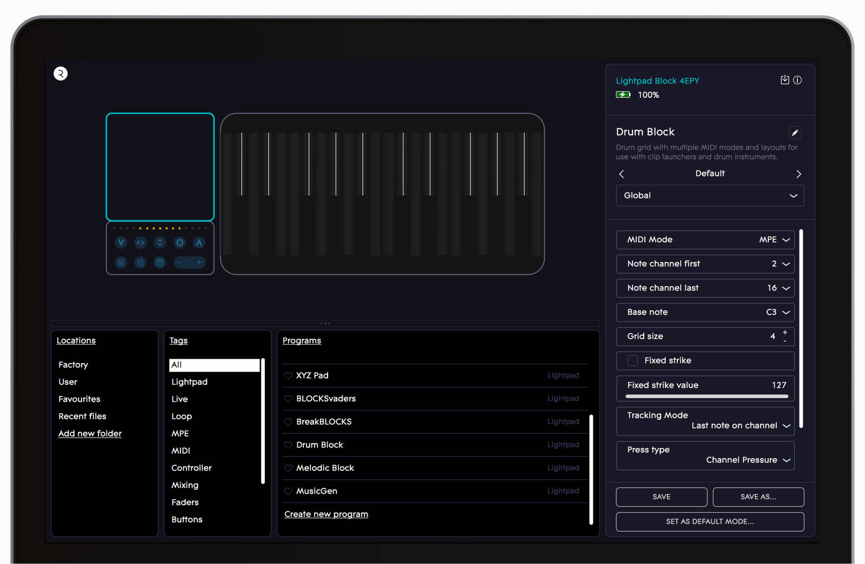Adjust the Fixed strike value slider
Viewport: 865px width, 564px height.
707,396
